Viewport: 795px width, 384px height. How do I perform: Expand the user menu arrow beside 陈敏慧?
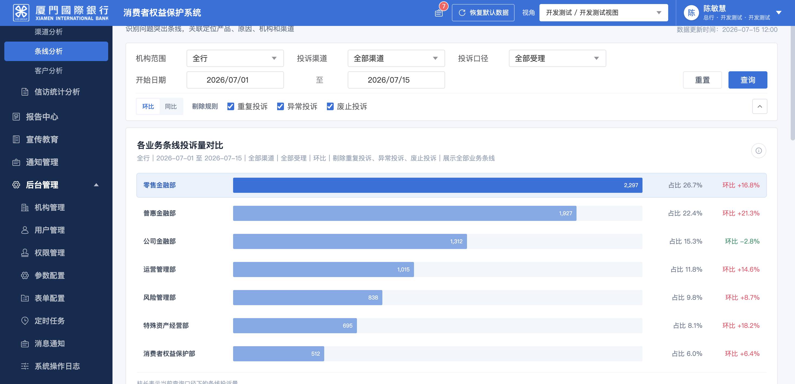(x=779, y=13)
